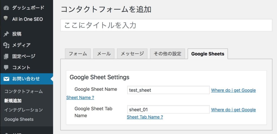Click the Google Sheet Tab Name field

[x=168, y=110]
